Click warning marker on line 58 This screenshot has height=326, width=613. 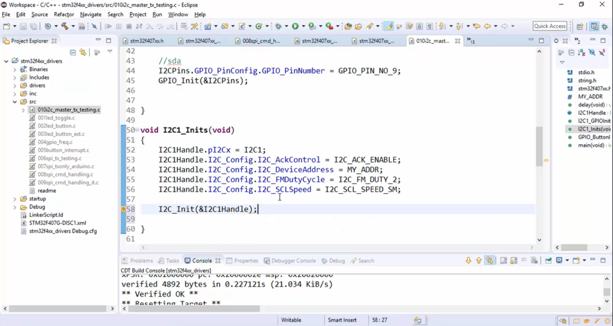(x=123, y=209)
